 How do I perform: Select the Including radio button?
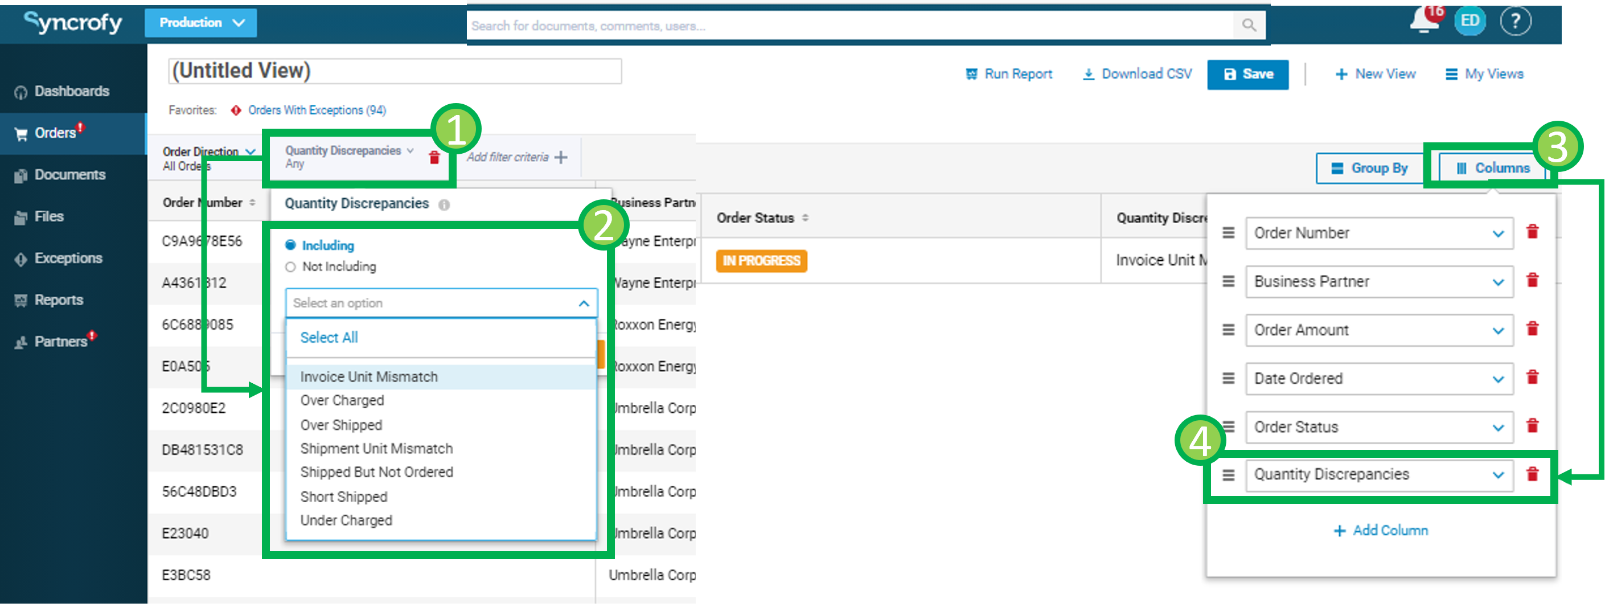[290, 245]
